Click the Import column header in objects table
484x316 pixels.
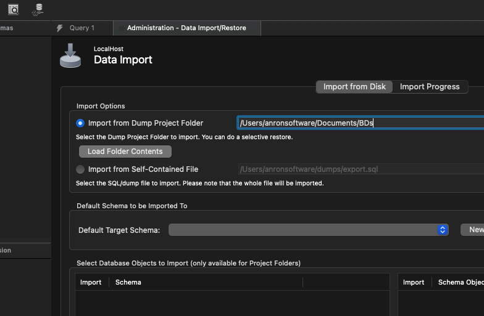414,282
